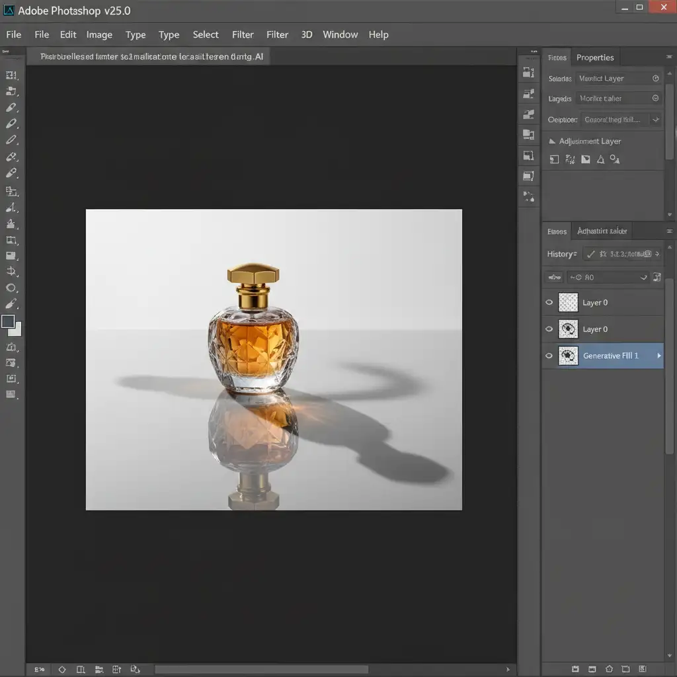677x677 pixels.
Task: Expand the Generative Fill 1 layer arrow
Action: click(x=658, y=356)
